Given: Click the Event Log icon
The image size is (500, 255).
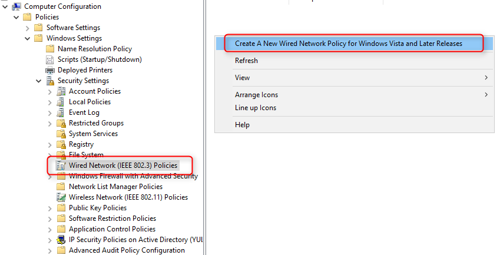Looking at the screenshot, I should pyautogui.click(x=61, y=112).
